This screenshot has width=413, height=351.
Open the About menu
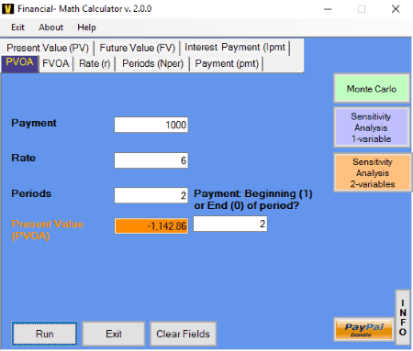pos(50,27)
